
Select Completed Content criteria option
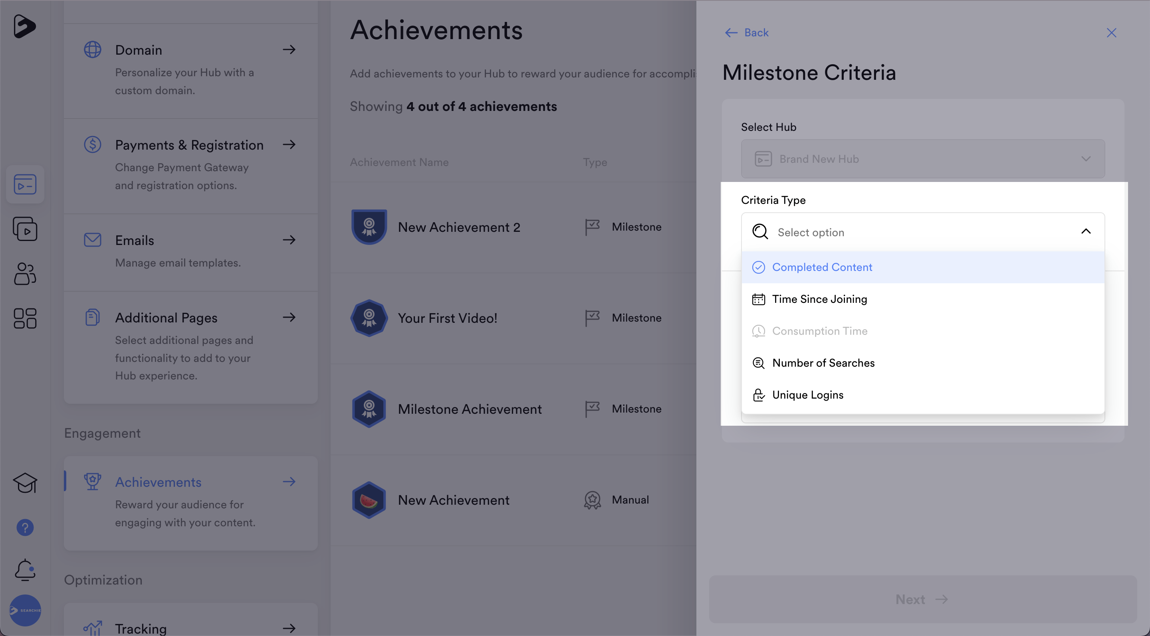click(x=822, y=267)
